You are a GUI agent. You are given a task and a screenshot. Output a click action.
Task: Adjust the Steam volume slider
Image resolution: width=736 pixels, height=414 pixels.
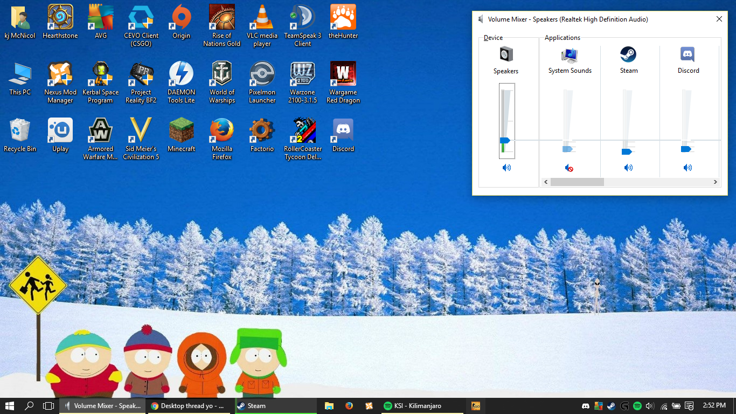pos(627,152)
